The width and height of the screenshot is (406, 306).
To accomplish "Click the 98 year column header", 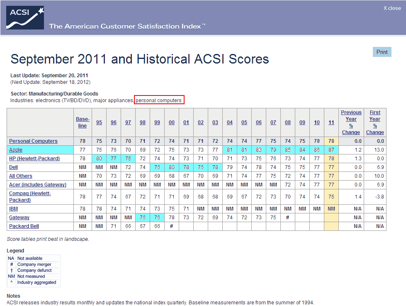I will [142, 122].
